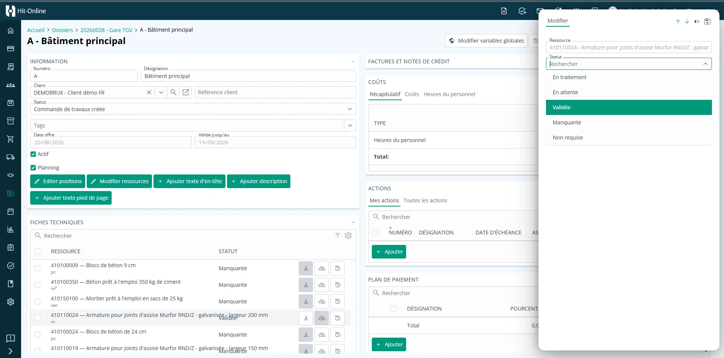The height and width of the screenshot is (358, 724).
Task: Toggle the Planning checkbox
Action: pyautogui.click(x=33, y=168)
